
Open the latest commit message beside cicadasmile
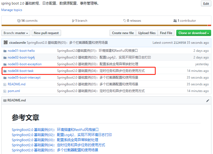67,43
